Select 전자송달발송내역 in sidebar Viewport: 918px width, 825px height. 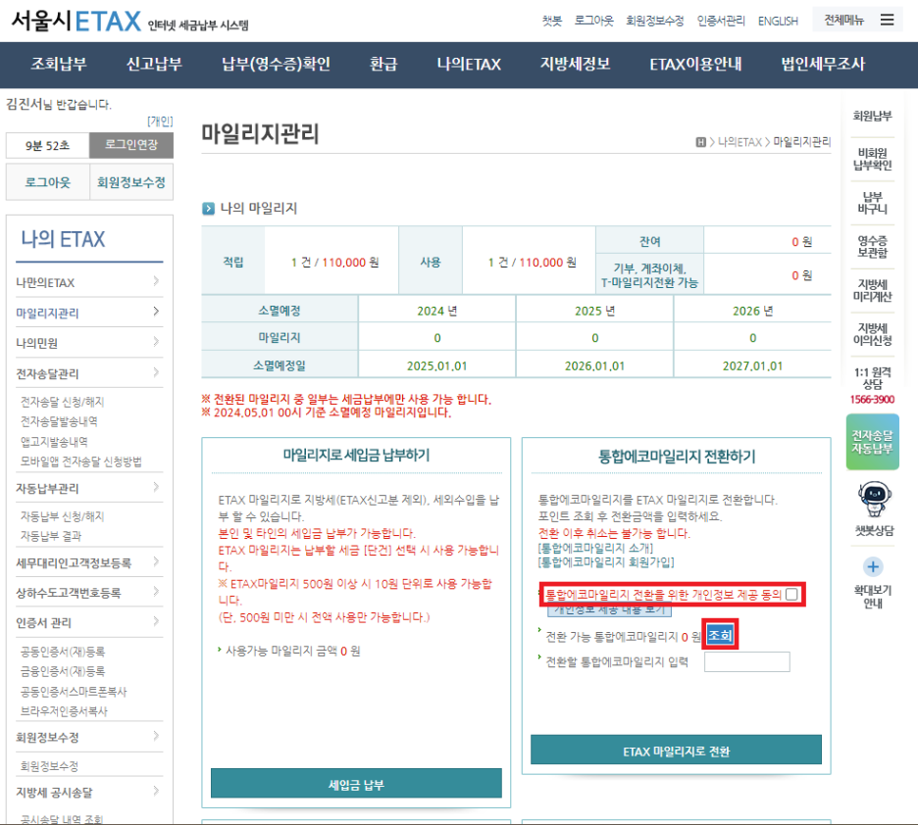click(x=59, y=421)
